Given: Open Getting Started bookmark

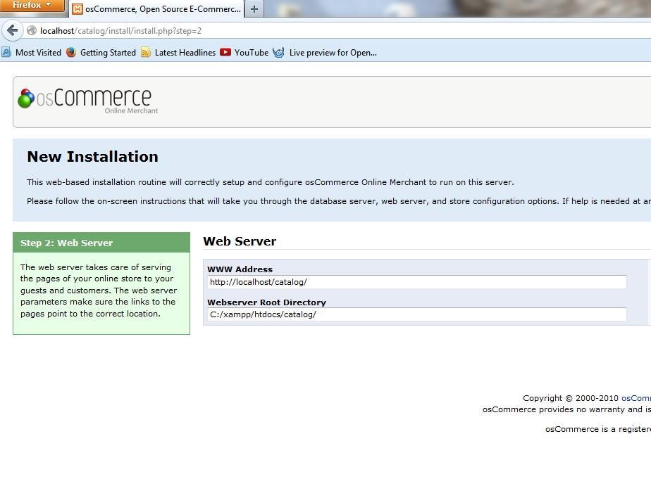Looking at the screenshot, I should pyautogui.click(x=101, y=53).
